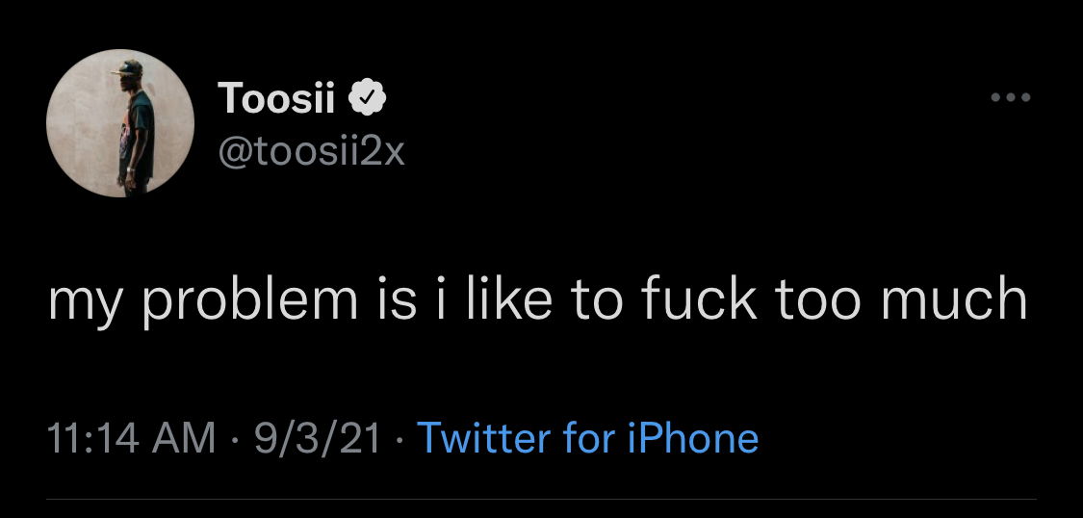Viewport: 1083px width, 518px height.
Task: Click the 9/3/21 date text
Action: [x=317, y=439]
